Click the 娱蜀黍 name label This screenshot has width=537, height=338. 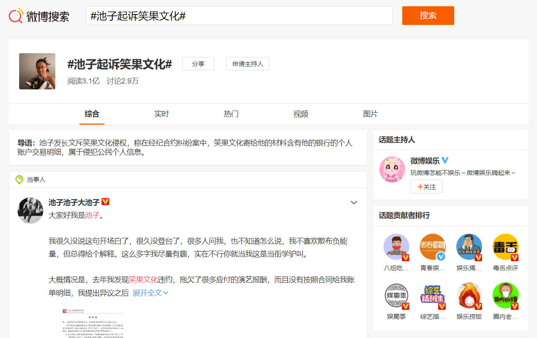tap(396, 317)
